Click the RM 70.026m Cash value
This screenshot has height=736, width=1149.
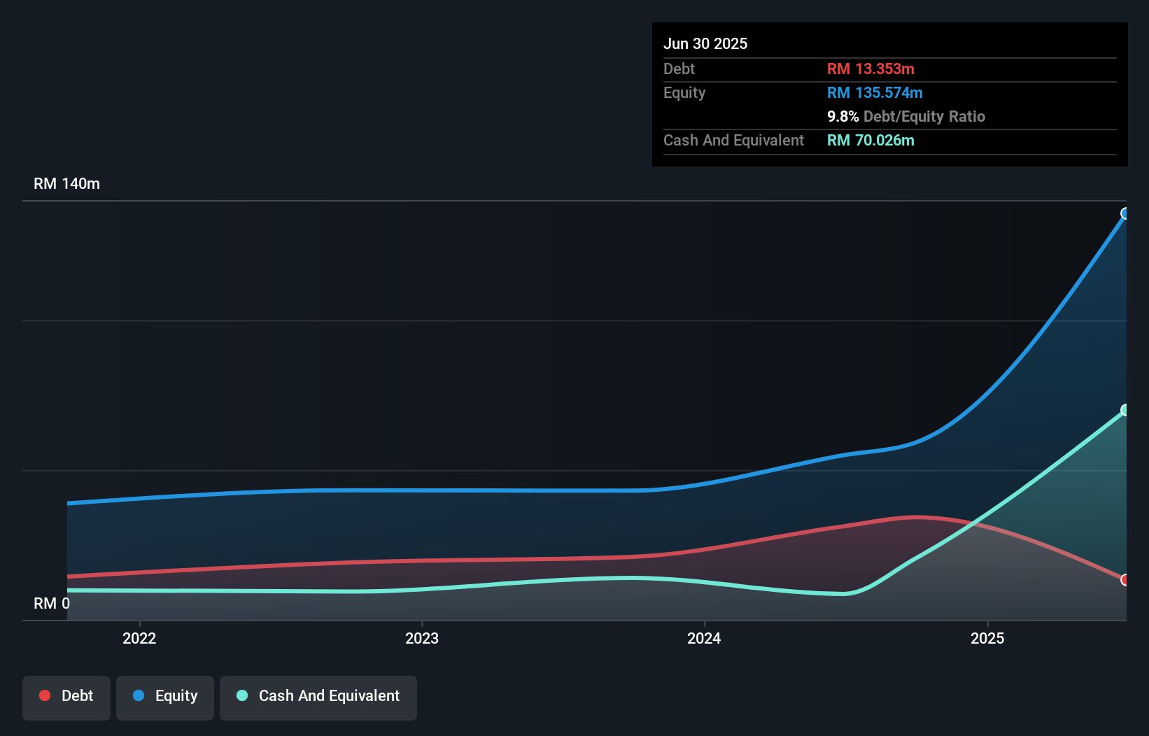pyautogui.click(x=870, y=140)
